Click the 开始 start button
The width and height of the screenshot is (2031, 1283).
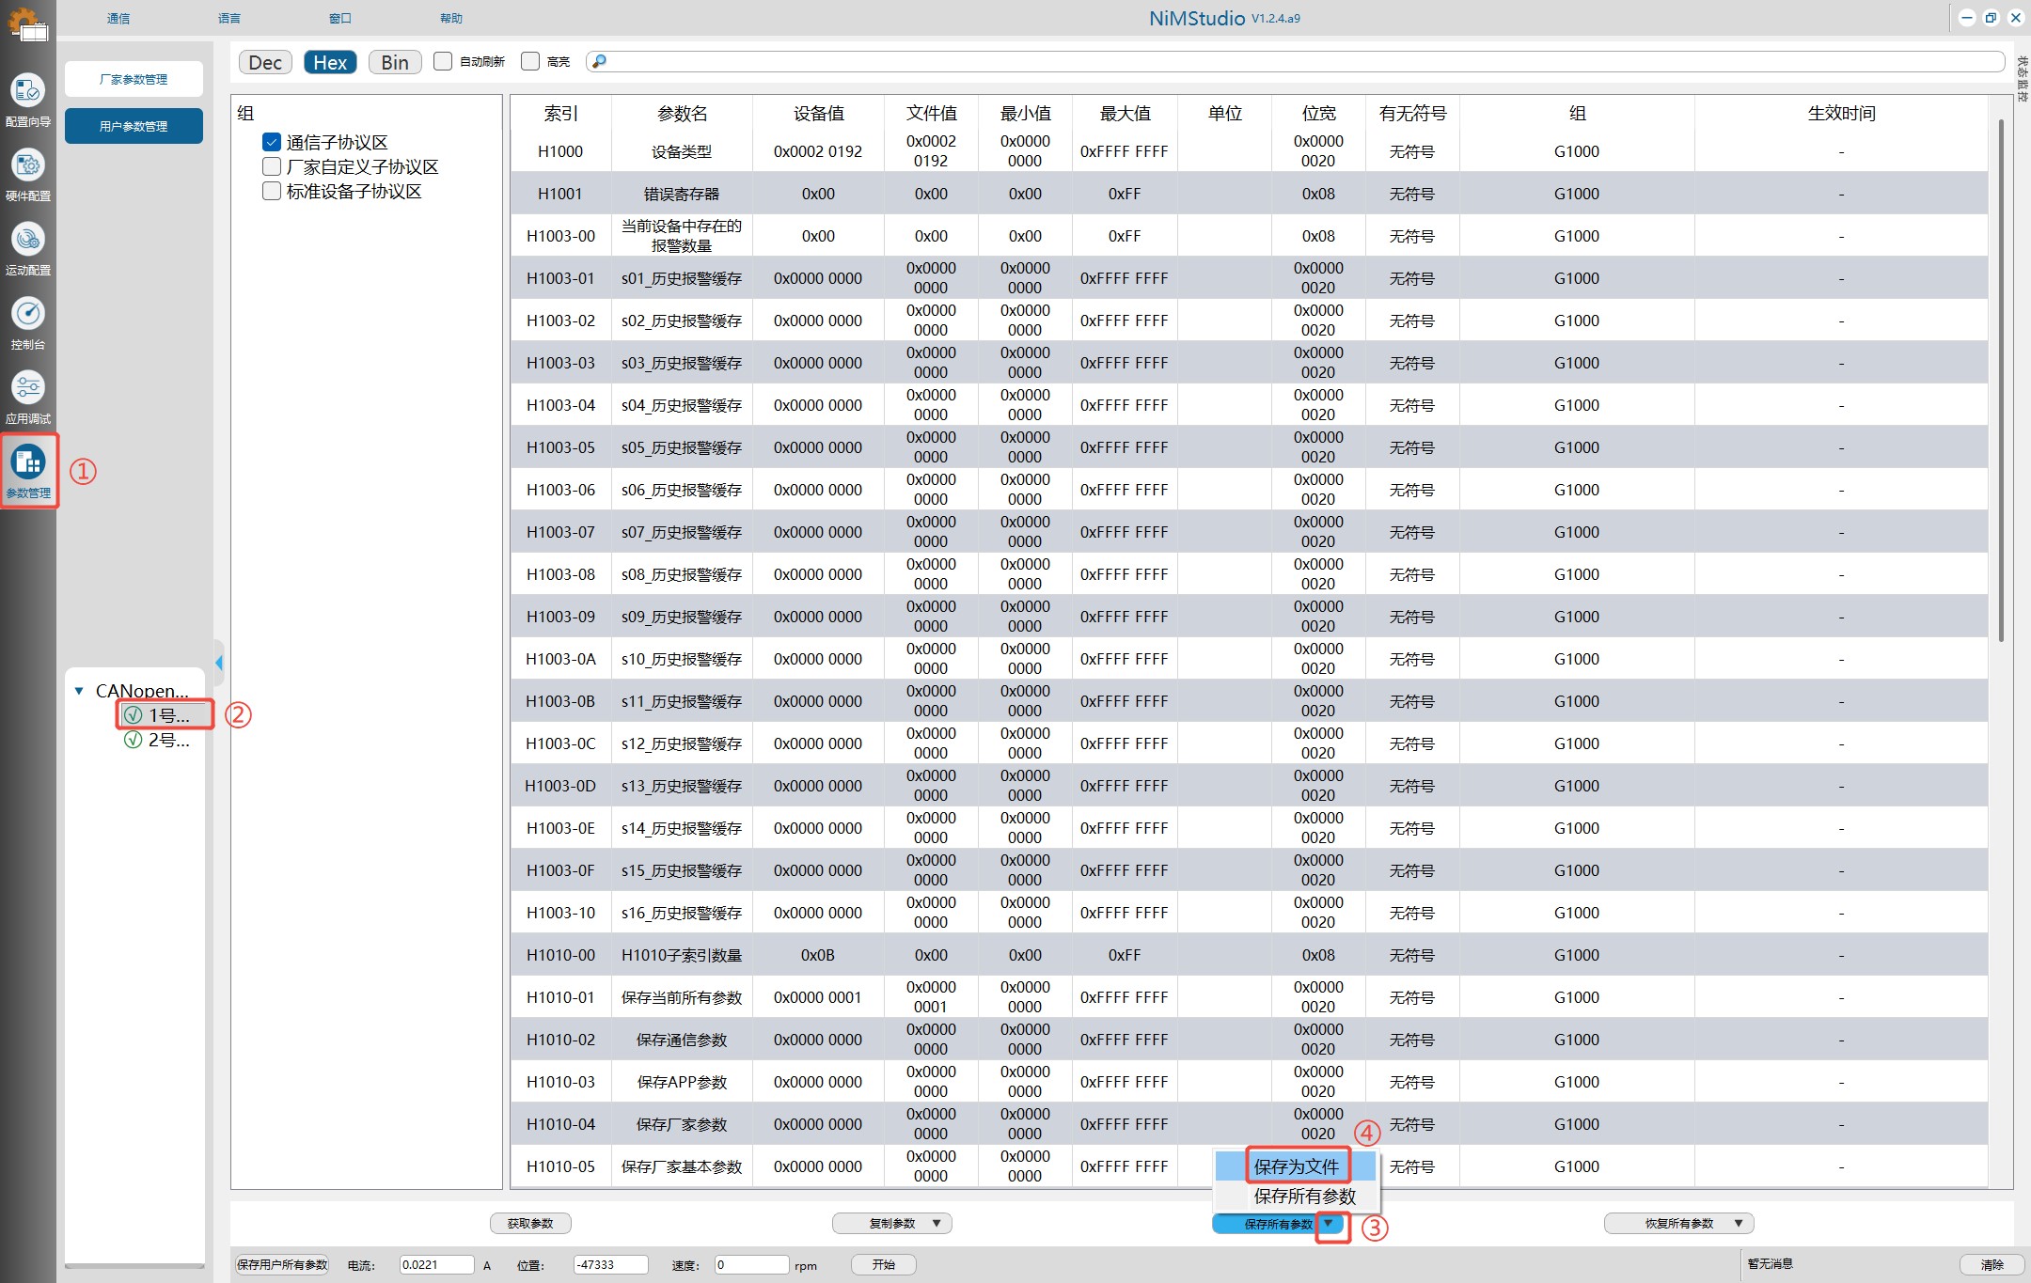coord(883,1264)
